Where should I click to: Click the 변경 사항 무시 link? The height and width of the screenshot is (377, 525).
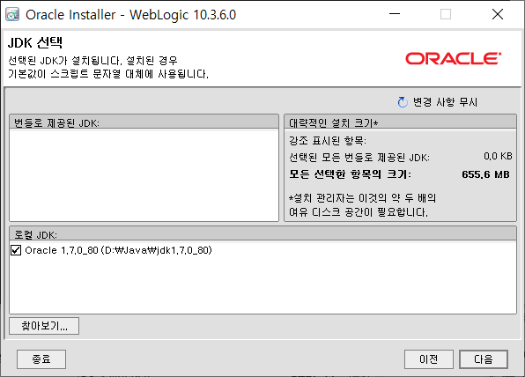445,102
